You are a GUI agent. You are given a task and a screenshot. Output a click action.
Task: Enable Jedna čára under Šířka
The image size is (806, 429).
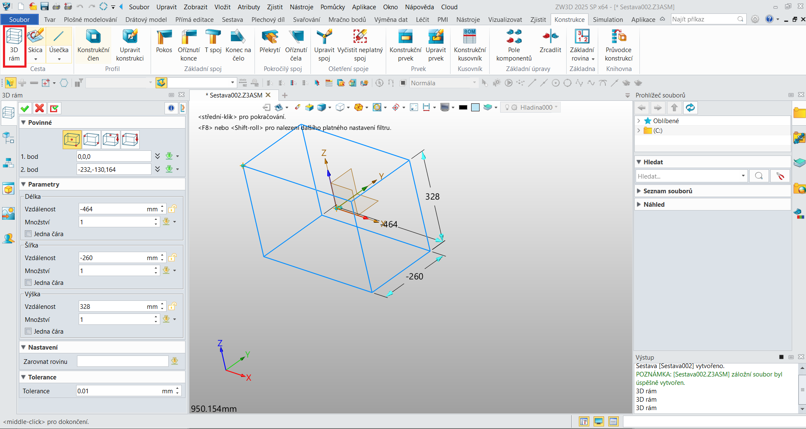coord(29,282)
